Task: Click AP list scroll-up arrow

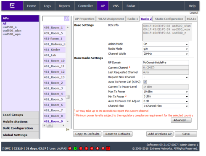Action: (68, 27)
